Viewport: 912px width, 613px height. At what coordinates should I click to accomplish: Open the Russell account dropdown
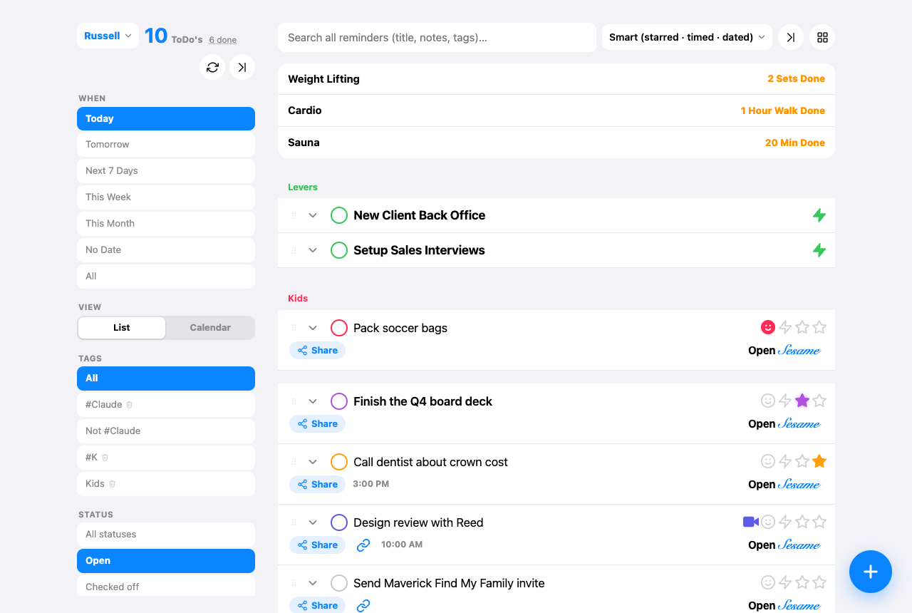[108, 36]
